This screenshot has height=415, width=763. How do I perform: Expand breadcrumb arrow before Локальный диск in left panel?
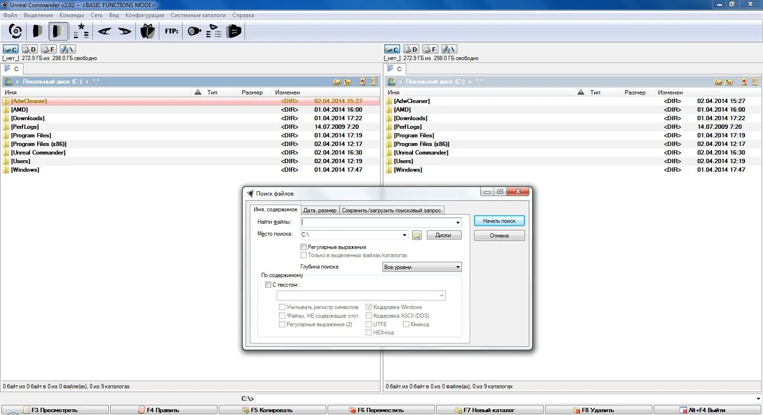[x=18, y=82]
